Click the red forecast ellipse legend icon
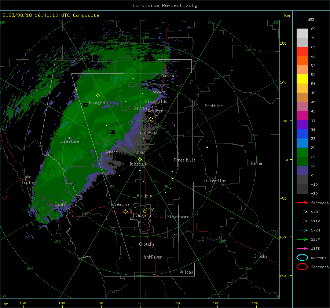This screenshot has height=308, width=330. (x=302, y=267)
